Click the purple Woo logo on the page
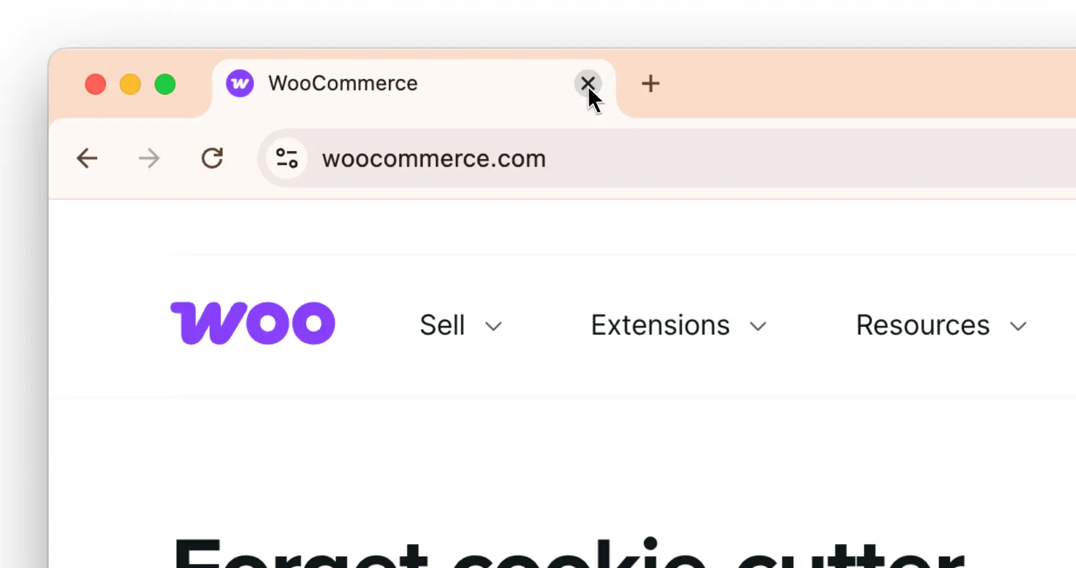 coord(253,323)
